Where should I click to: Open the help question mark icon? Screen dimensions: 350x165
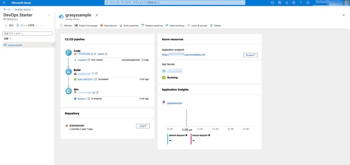coord(301,3)
